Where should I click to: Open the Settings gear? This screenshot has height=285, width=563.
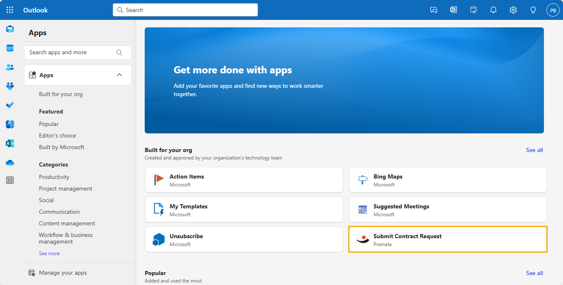coord(513,10)
